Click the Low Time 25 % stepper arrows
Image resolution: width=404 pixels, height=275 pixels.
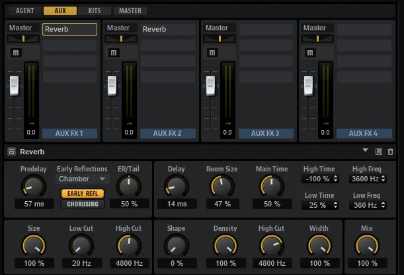[x=335, y=205]
